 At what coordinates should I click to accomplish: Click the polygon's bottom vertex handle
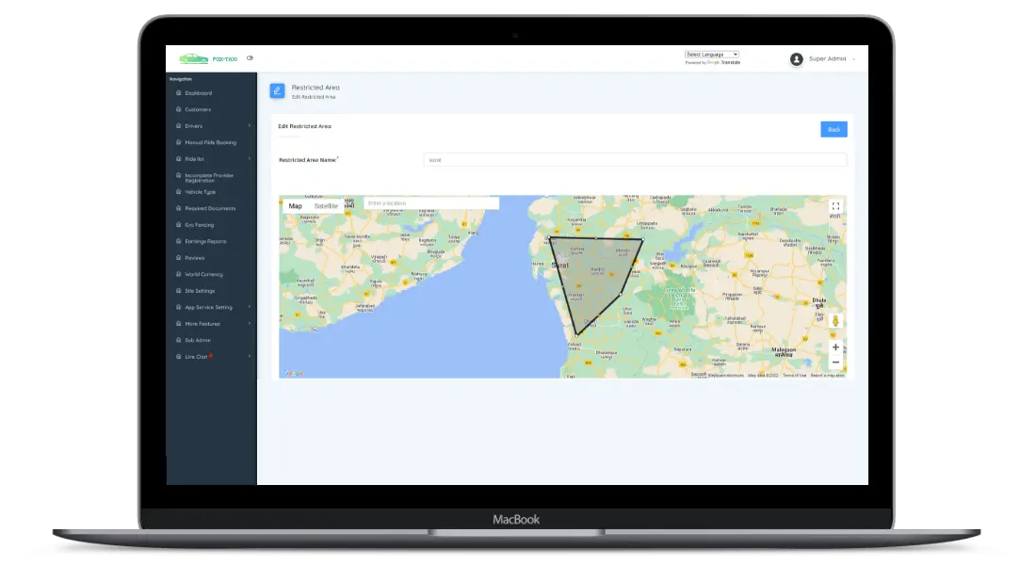click(x=576, y=335)
